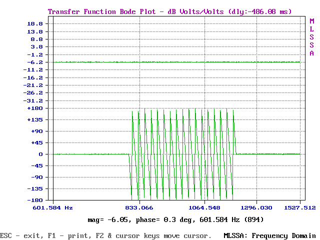The width and height of the screenshot is (320, 240).
Task: Click the -31.2 dB axis label
Action: 33,100
